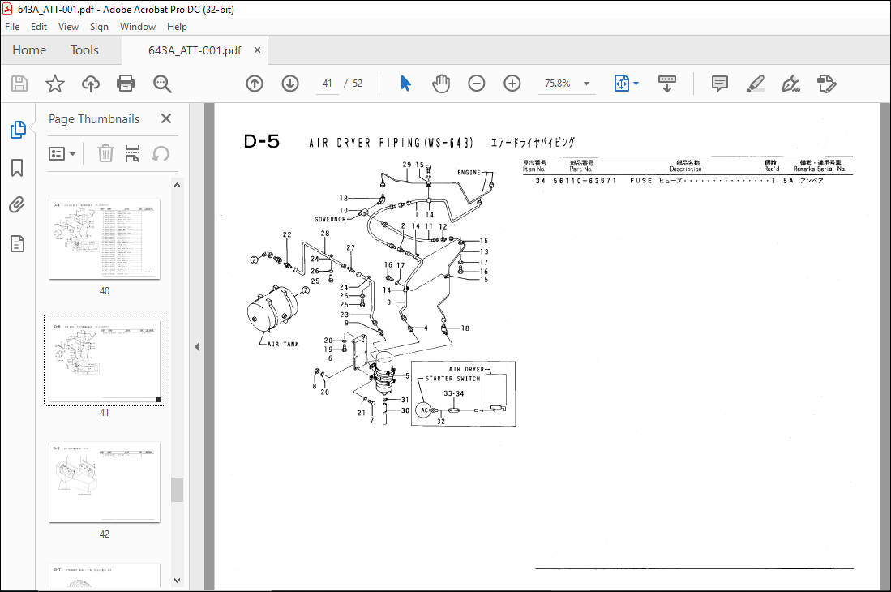Open the Sign document tool

click(790, 84)
